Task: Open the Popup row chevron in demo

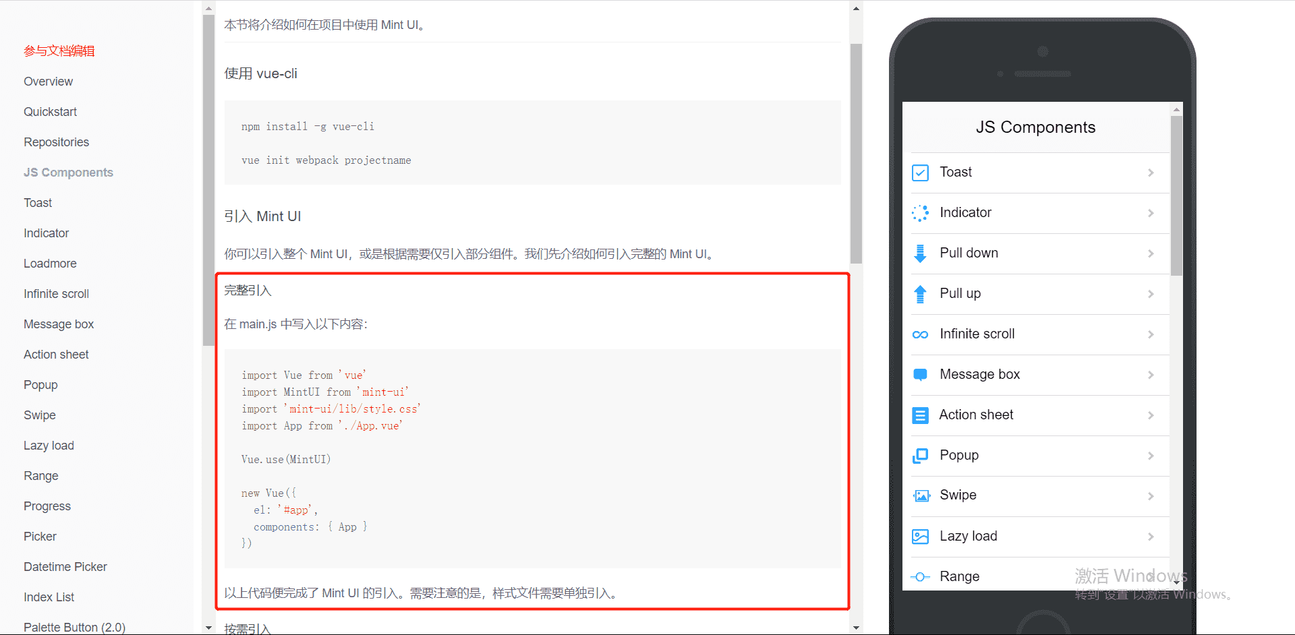Action: coord(1151,456)
